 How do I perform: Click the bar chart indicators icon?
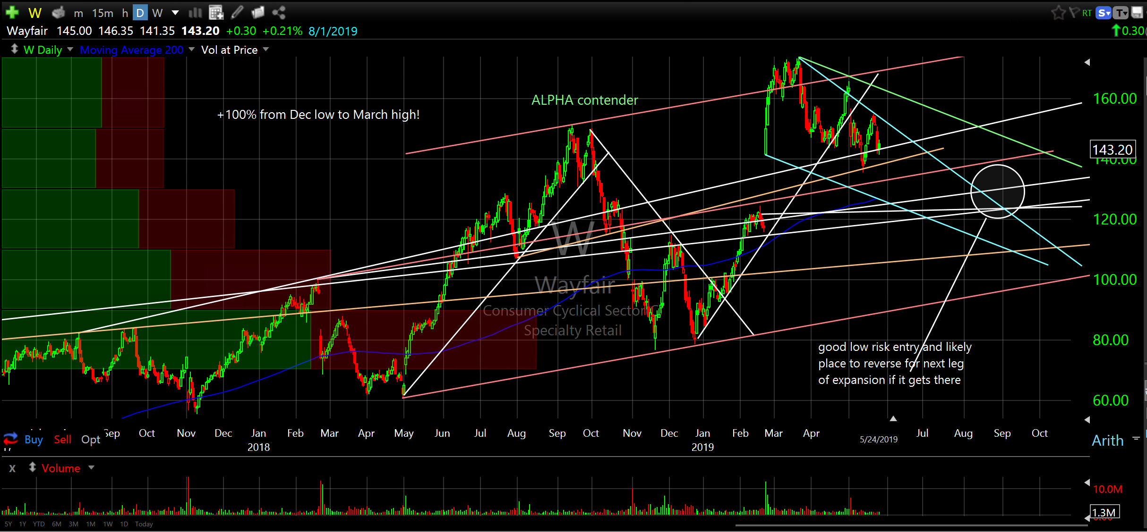[x=195, y=12]
